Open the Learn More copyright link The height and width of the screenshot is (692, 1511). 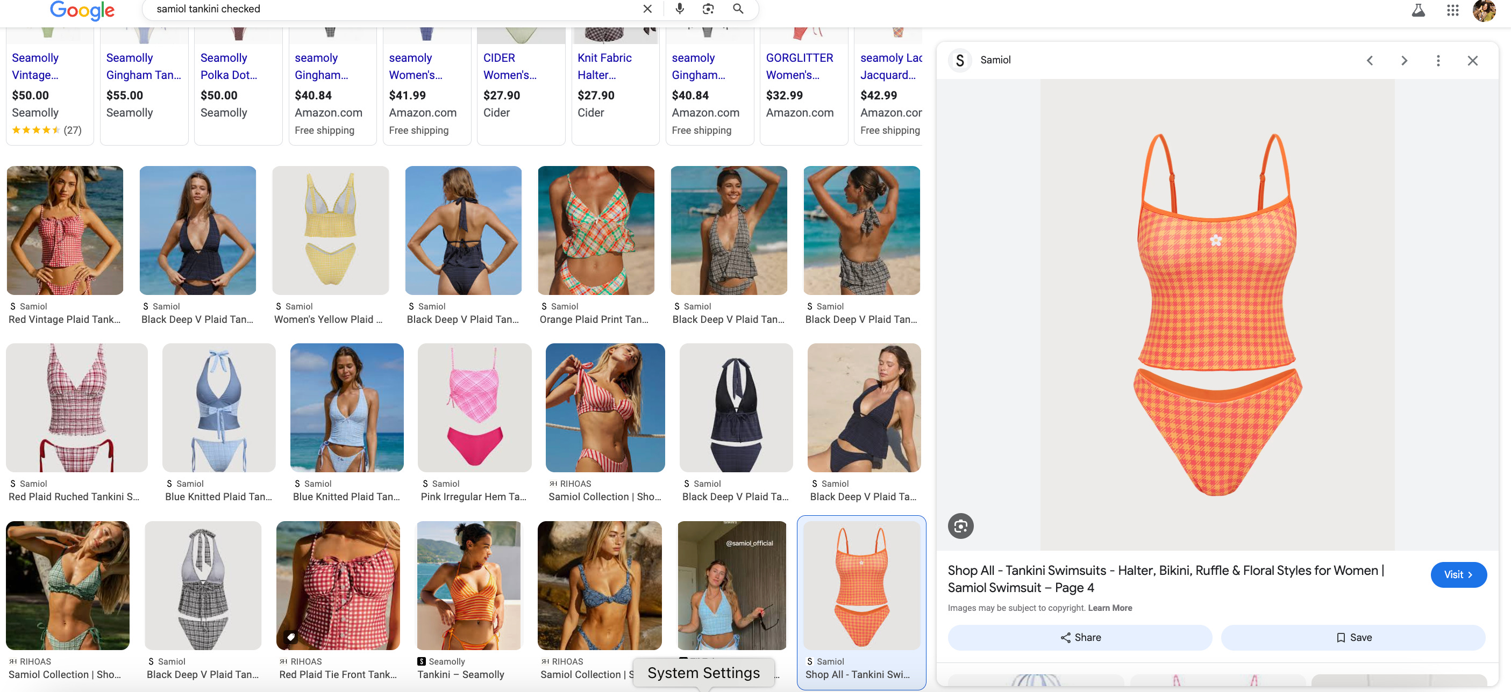[1110, 608]
